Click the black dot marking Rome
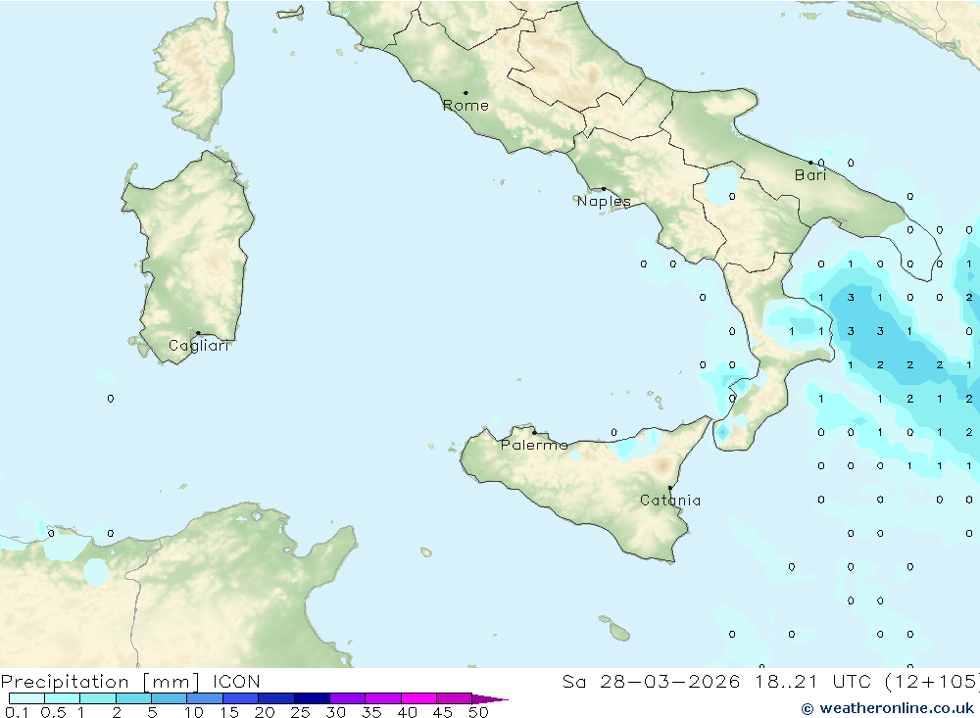980x718 pixels. (465, 93)
